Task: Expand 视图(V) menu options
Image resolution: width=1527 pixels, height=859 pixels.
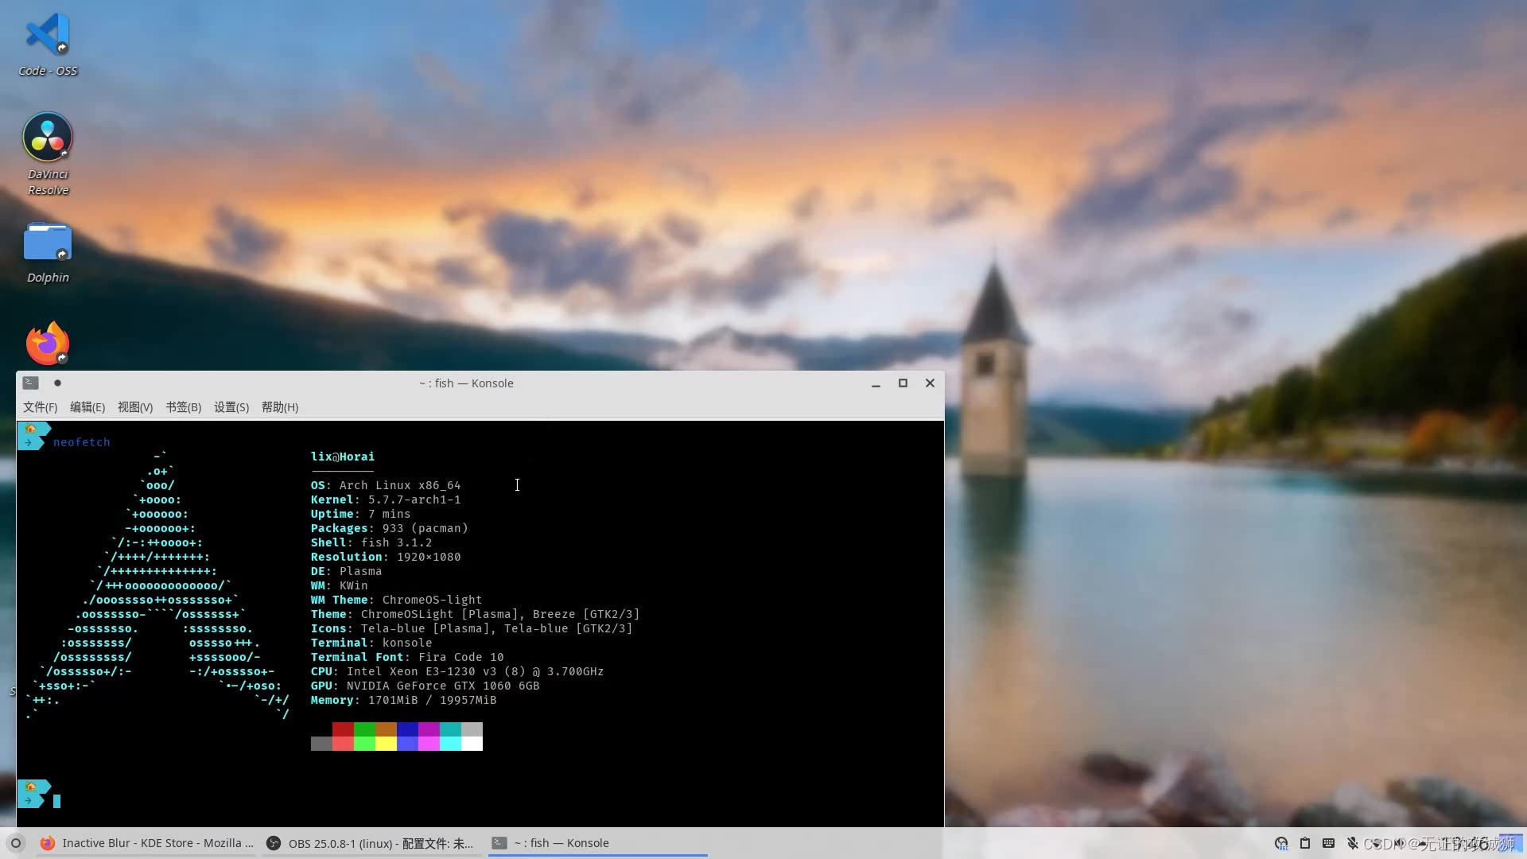Action: coord(135,407)
